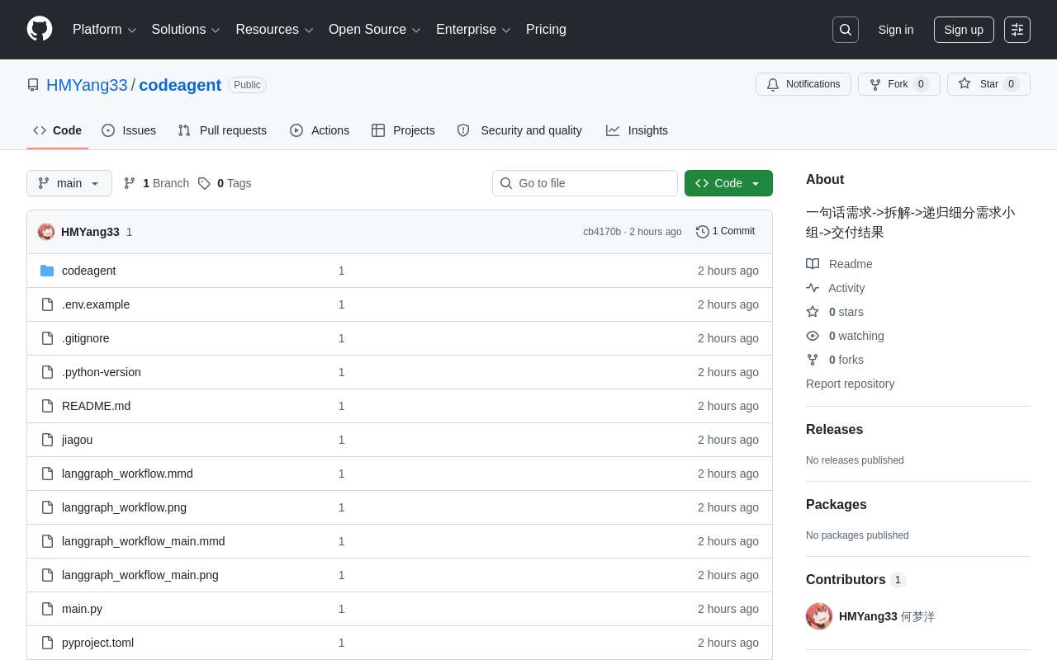
Task: Open the codeagent repository name link
Action: click(180, 85)
